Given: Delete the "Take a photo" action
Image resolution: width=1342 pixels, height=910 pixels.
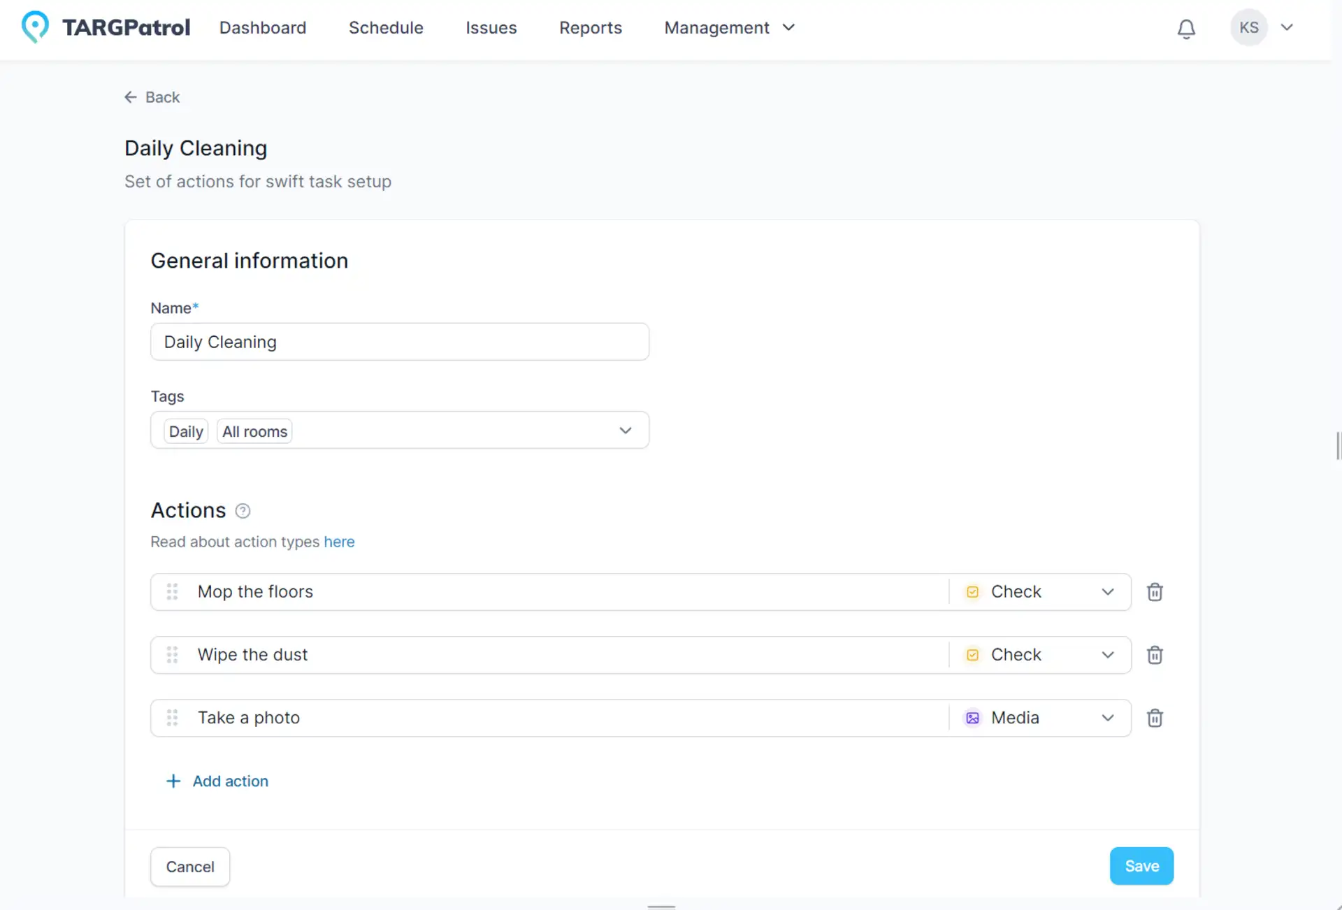Looking at the screenshot, I should coord(1155,717).
